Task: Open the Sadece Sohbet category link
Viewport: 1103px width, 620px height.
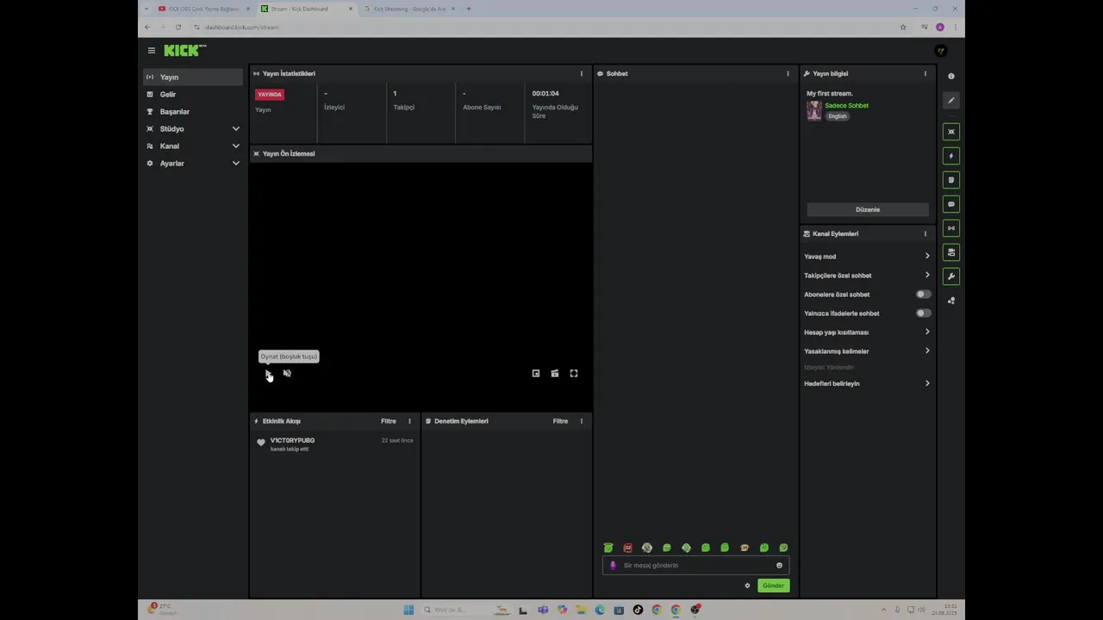Action: tap(846, 106)
